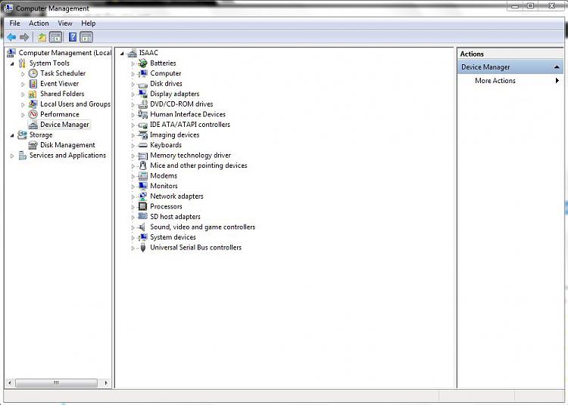This screenshot has width=568, height=405.
Task: Expand the Memory technology driver node
Action: pyautogui.click(x=133, y=156)
